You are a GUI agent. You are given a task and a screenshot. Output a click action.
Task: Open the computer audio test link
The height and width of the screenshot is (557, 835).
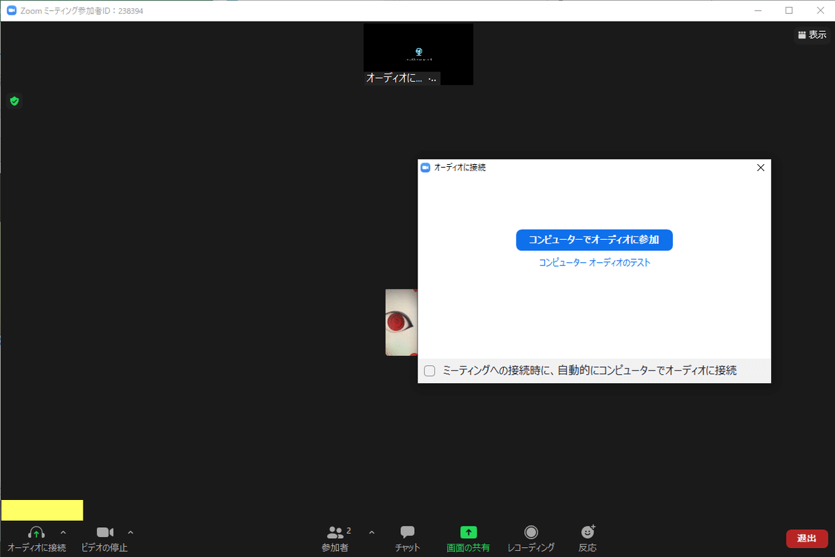click(594, 262)
